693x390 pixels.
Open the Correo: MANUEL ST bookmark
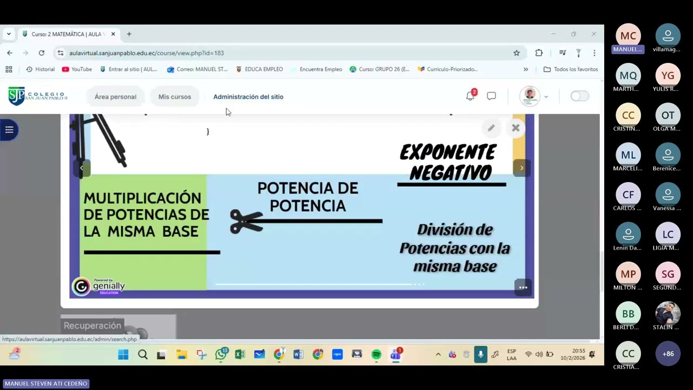tap(197, 69)
